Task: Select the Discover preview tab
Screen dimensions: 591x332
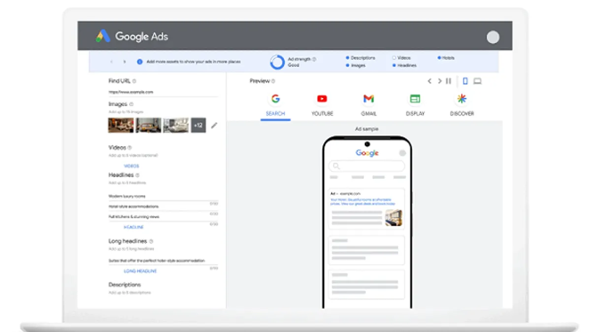Action: 461,105
